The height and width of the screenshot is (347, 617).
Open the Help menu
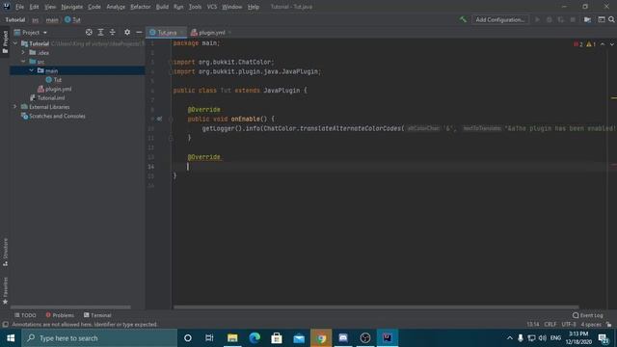253,7
